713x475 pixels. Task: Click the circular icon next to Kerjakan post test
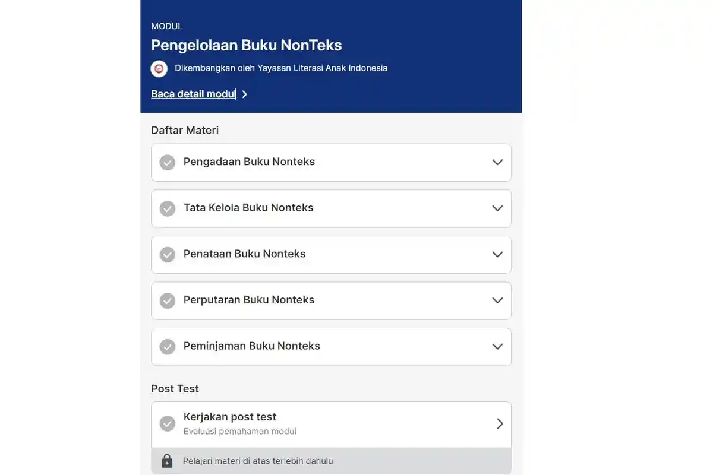[x=167, y=423]
